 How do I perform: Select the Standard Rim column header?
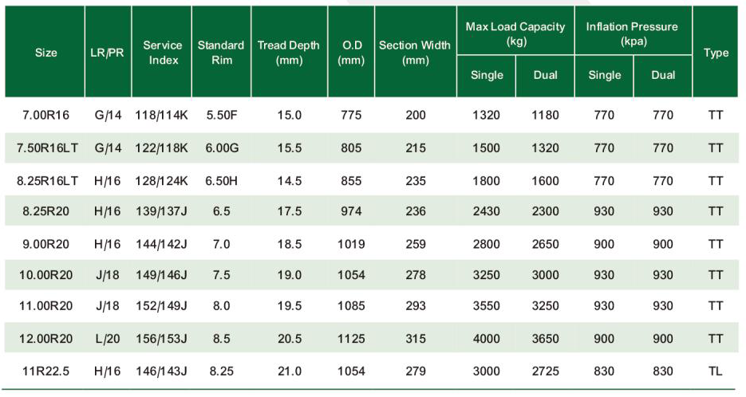pos(221,53)
